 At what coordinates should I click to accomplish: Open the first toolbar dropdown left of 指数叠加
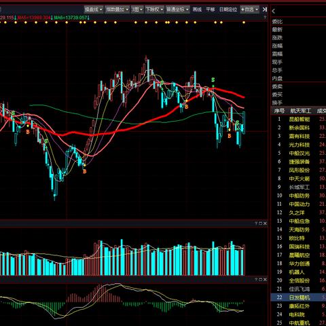coord(94,10)
